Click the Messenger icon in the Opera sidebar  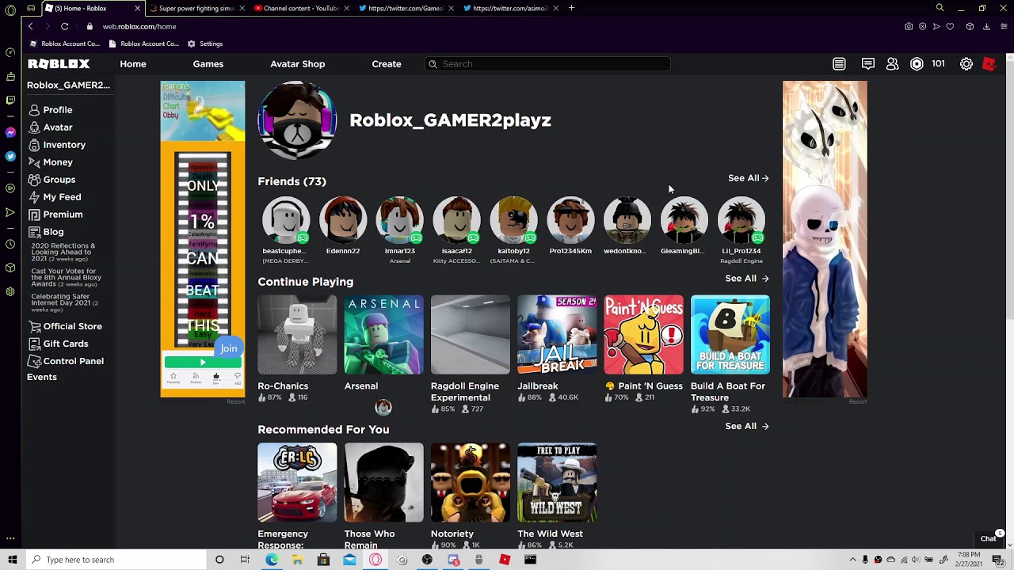point(10,132)
